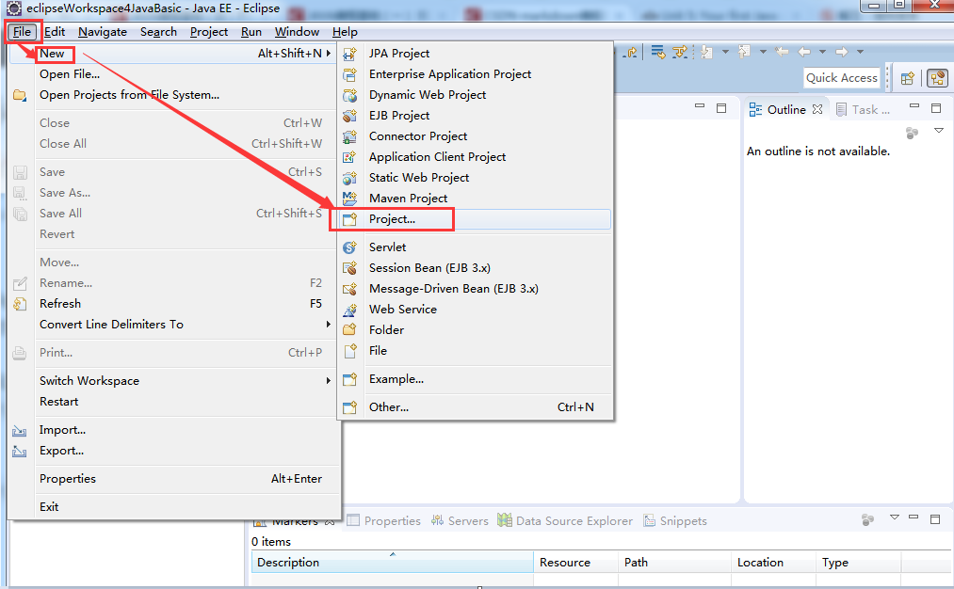Switch to the Task List tab
954x589 pixels.
[x=863, y=109]
